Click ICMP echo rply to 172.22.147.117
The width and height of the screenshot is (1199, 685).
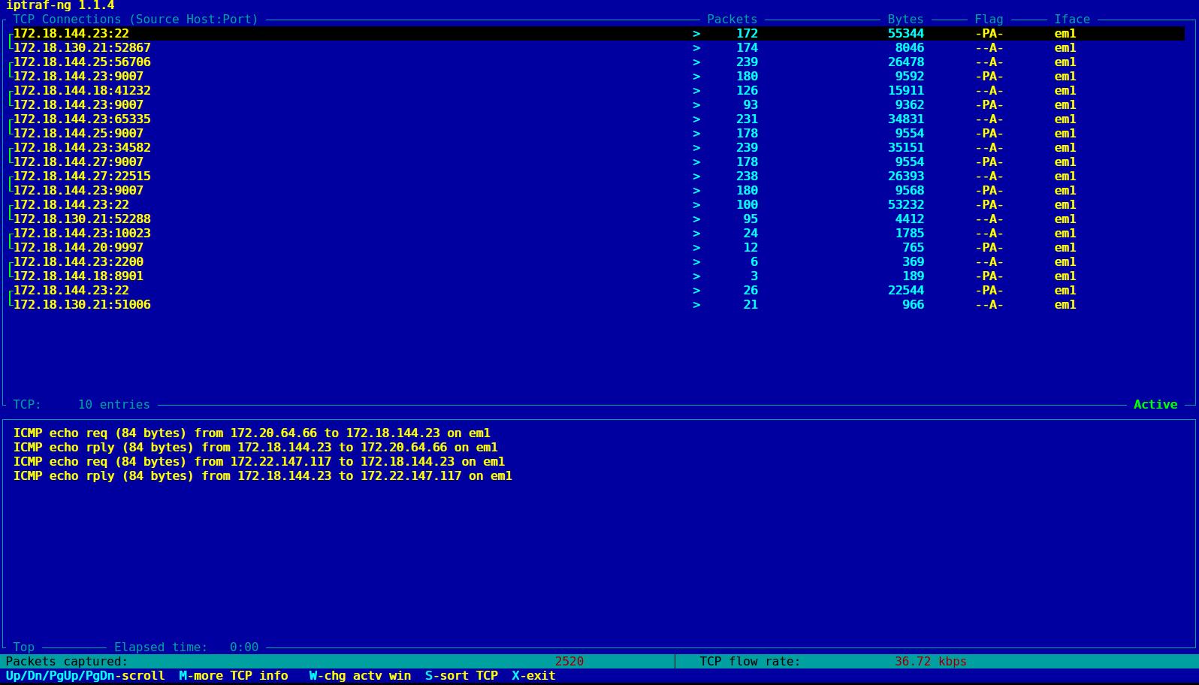(263, 476)
